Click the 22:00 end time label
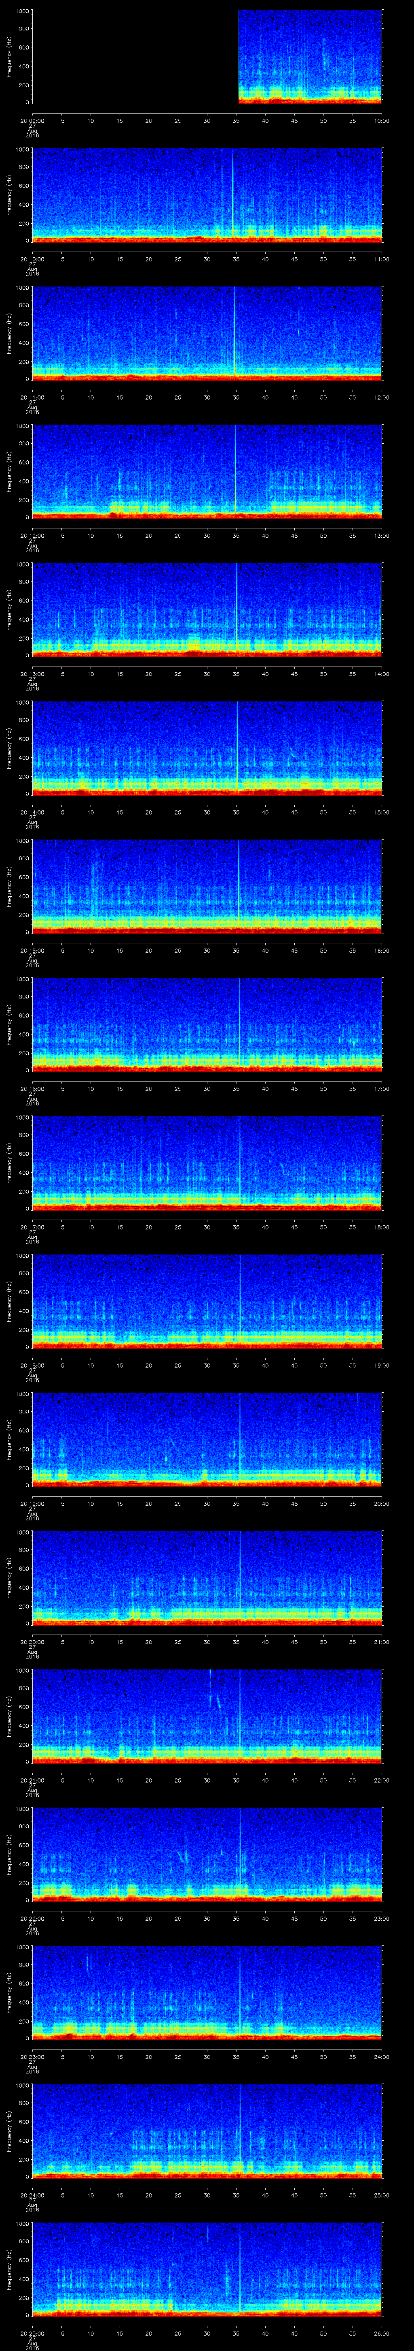This screenshot has height=2351, width=414. coord(381,1780)
